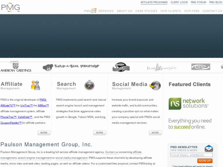Click the orange Sign Up button

pyautogui.click(x=205, y=161)
